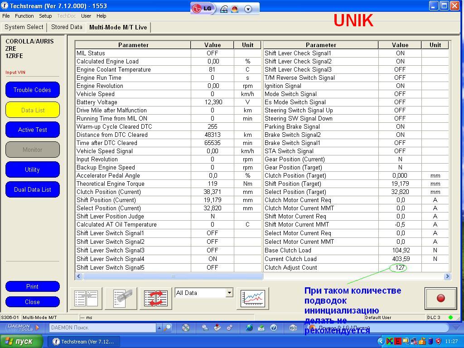Image resolution: width=464 pixels, height=348 pixels.
Task: Click the LG toolbar's second icon
Action: tap(224, 10)
